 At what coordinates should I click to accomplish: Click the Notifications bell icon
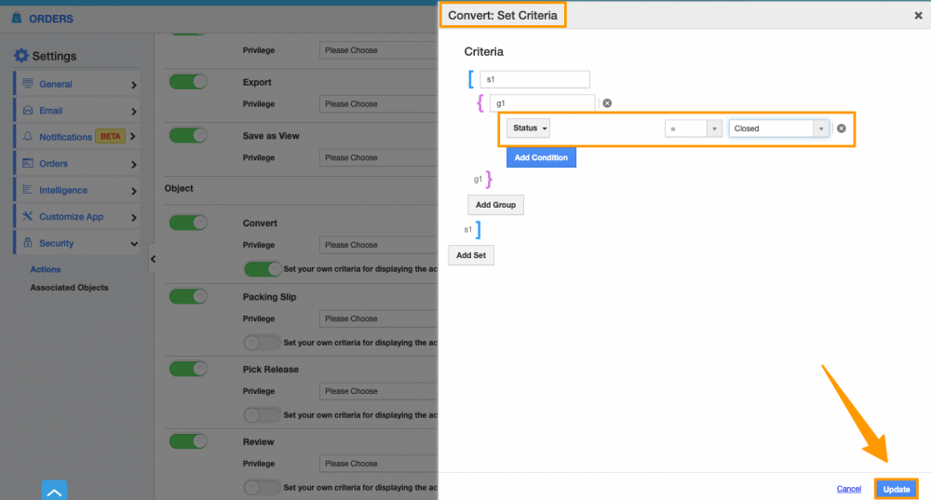(x=28, y=137)
